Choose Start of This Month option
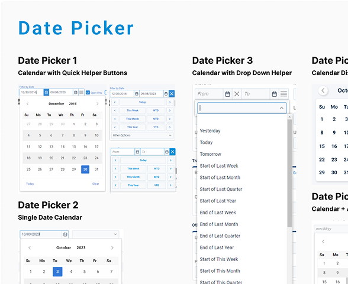Screen dimensions: 348x284 [220, 271]
